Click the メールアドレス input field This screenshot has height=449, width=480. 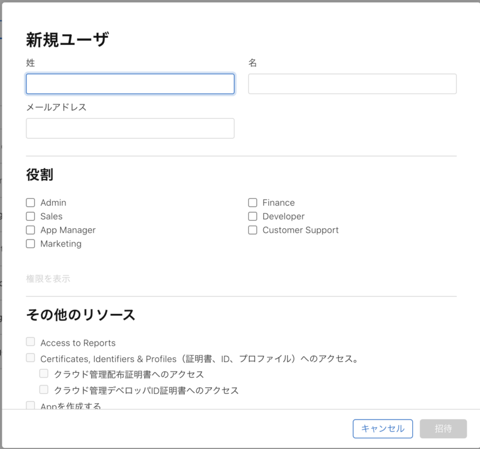click(x=130, y=128)
